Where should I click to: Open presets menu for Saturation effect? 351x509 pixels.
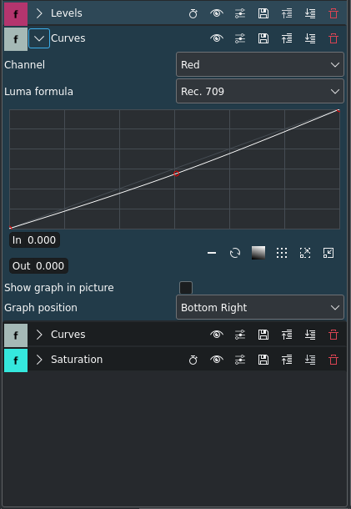click(x=240, y=360)
